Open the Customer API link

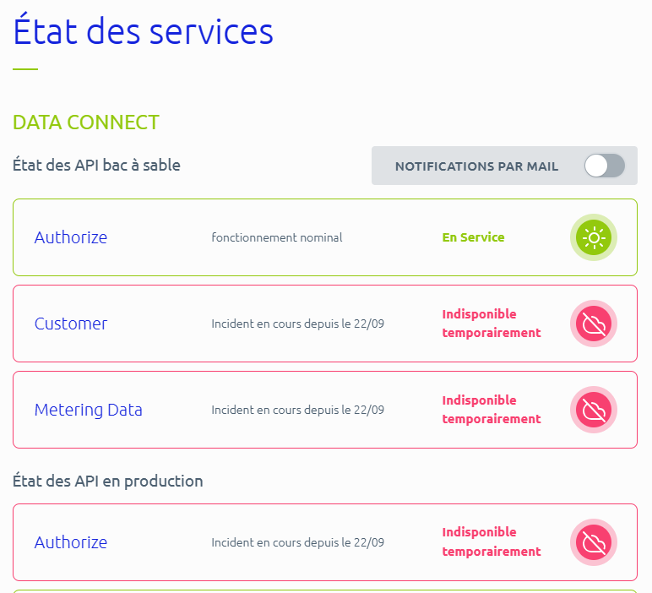tap(71, 324)
